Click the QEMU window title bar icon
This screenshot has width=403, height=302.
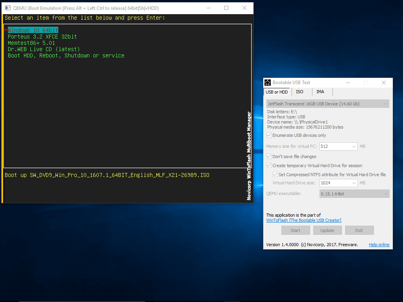click(x=8, y=8)
